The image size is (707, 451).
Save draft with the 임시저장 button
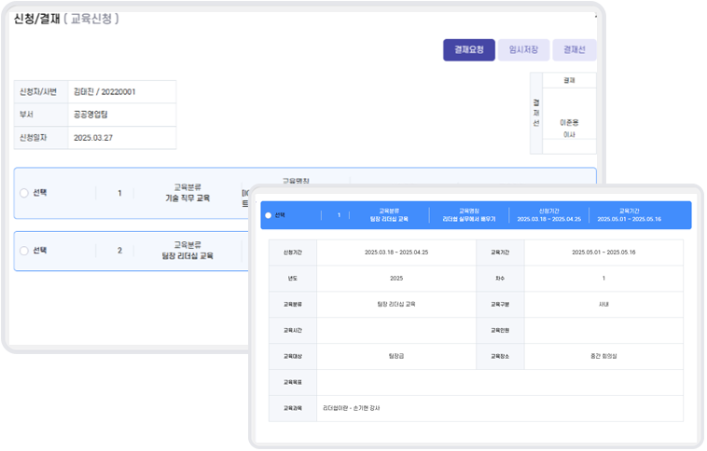pos(522,50)
